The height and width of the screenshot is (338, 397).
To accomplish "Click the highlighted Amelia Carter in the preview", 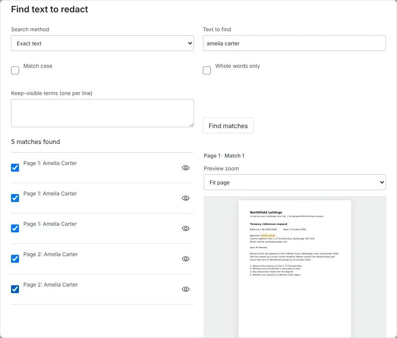I will (268, 235).
